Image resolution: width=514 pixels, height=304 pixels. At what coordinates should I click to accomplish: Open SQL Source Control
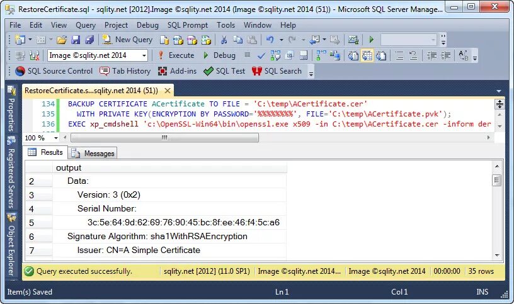click(x=54, y=71)
